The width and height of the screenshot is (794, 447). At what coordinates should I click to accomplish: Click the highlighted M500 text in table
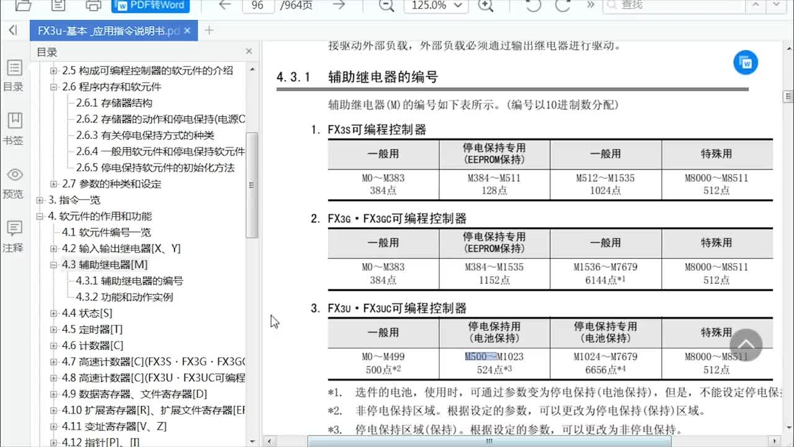coord(480,356)
